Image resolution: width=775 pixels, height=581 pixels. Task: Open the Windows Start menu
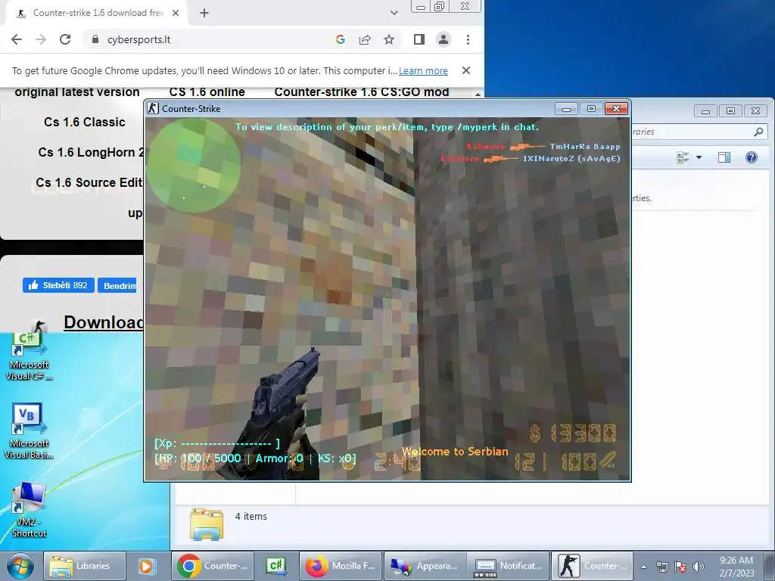pos(20,566)
